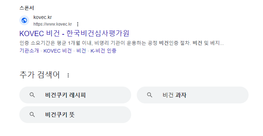Search for the related term 비건쿠키 레시피

(75, 95)
